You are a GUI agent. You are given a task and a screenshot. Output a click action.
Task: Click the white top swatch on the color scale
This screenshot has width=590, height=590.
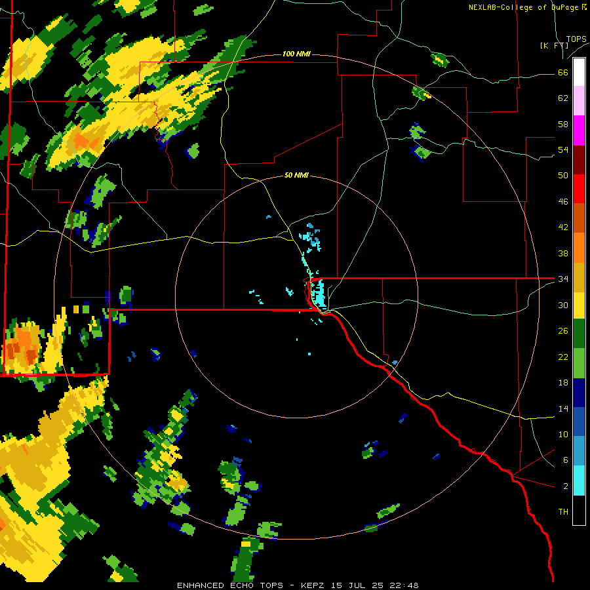[x=579, y=72]
